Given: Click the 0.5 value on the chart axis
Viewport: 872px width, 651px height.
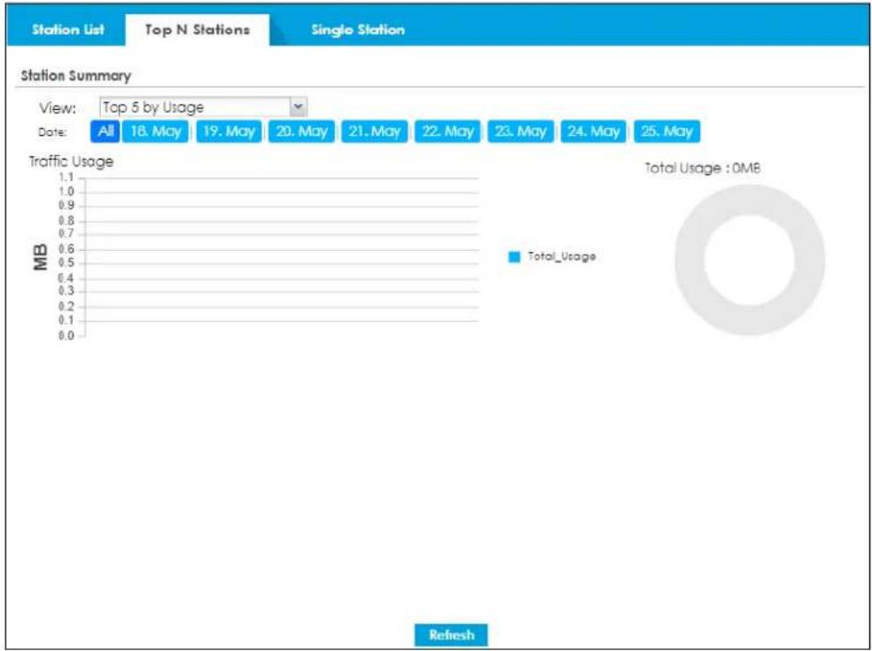Looking at the screenshot, I should pyautogui.click(x=66, y=263).
